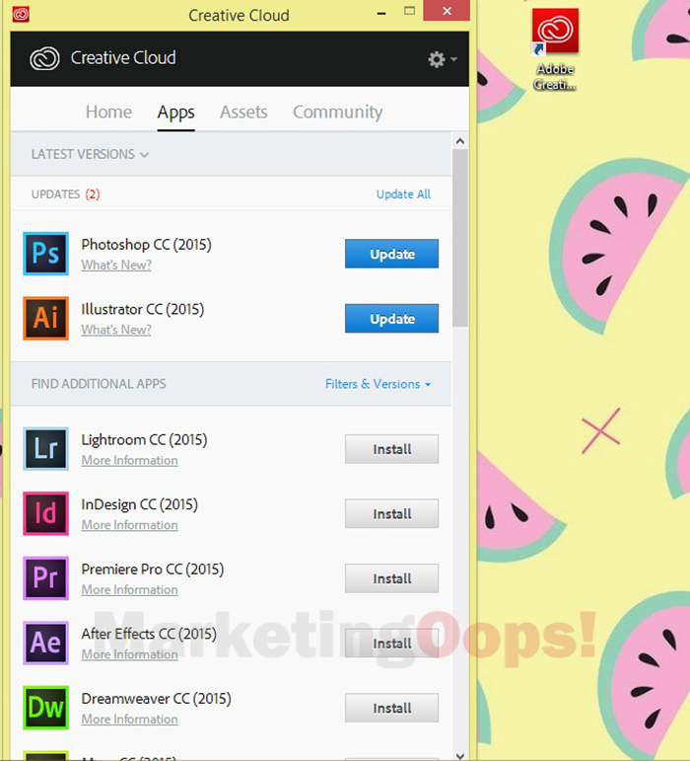Click the UPDATES (2) header text
Viewport: 690px width, 761px height.
coord(65,194)
